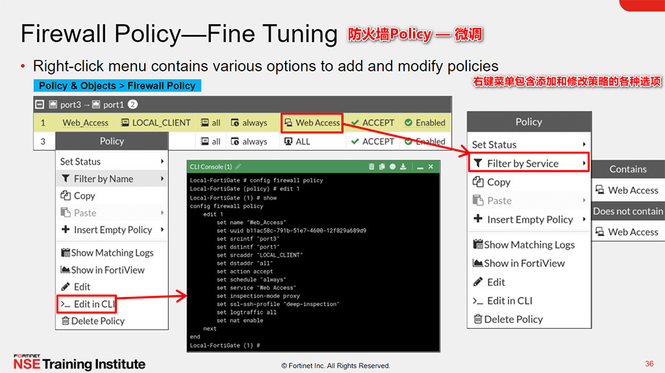Select Filter by Name in left Policy menu
The image size is (665, 373).
(x=112, y=179)
